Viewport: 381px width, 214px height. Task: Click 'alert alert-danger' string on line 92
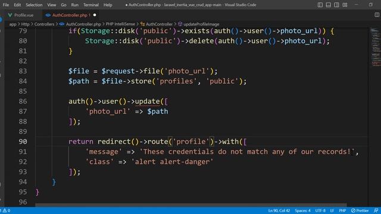(x=172, y=162)
